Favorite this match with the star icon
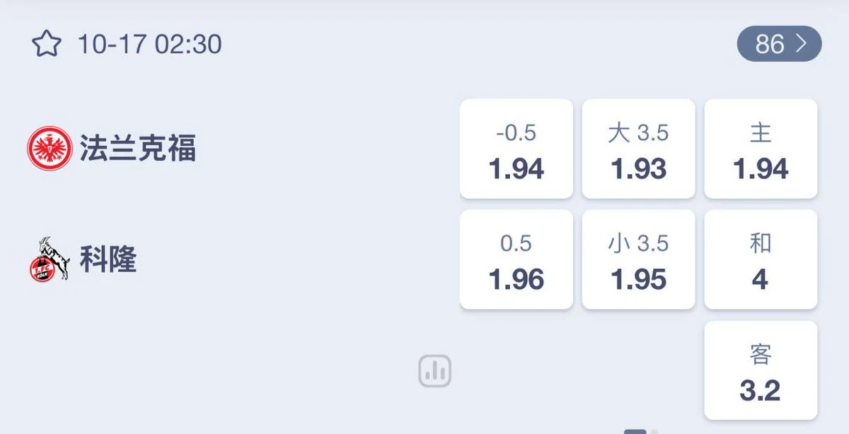This screenshot has width=849, height=434. 47,45
